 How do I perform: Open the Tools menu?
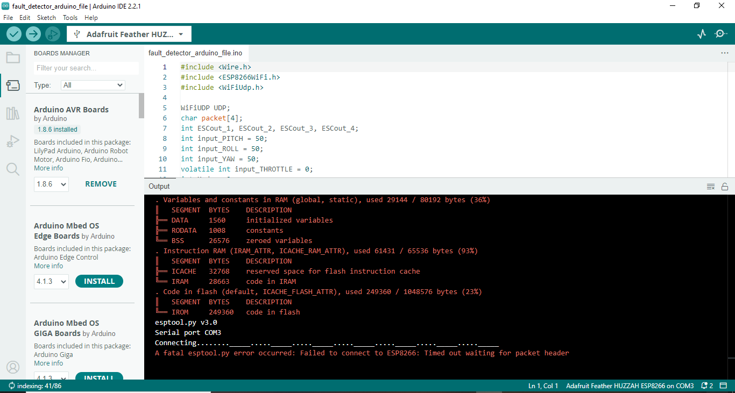(x=70, y=18)
